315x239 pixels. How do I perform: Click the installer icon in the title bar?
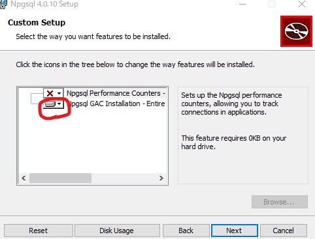pyautogui.click(x=3, y=5)
